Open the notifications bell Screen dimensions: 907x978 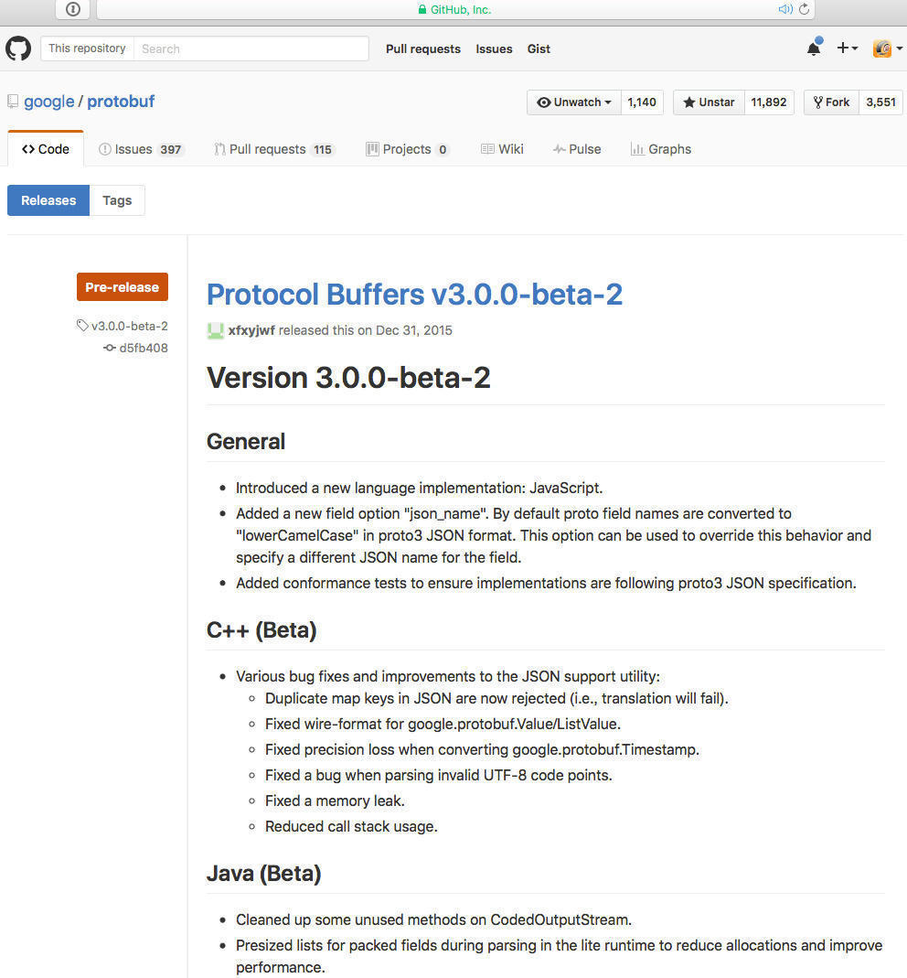(813, 48)
